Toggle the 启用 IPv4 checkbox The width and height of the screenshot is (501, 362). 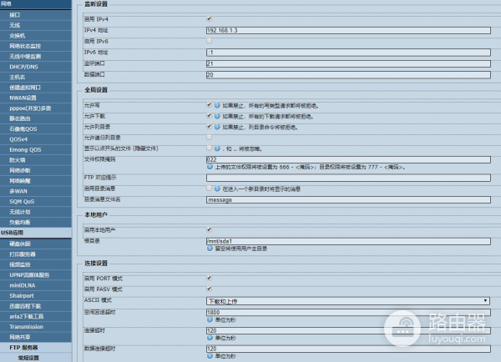coord(209,19)
